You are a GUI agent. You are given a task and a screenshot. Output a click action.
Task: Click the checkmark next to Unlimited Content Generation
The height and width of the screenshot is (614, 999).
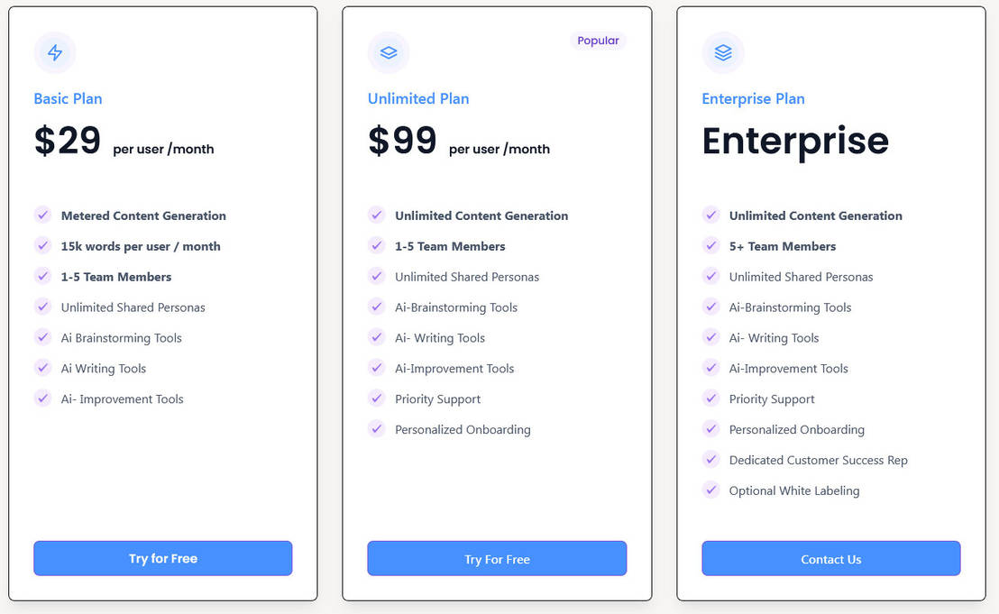pyautogui.click(x=377, y=215)
